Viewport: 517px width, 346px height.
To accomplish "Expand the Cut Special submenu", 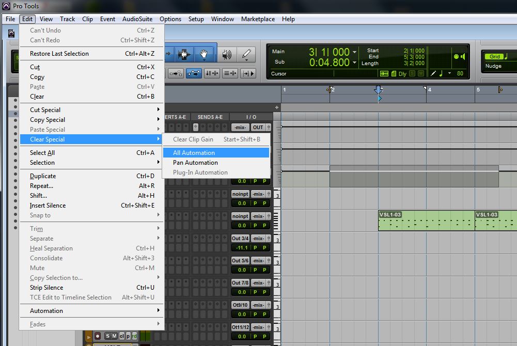I will (91, 109).
